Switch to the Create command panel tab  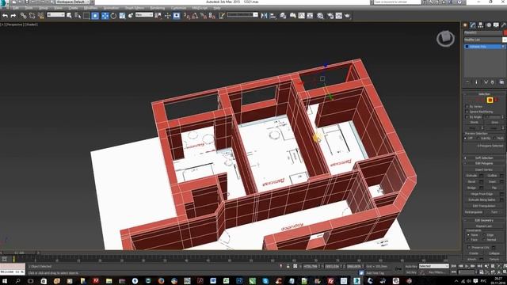click(x=465, y=25)
